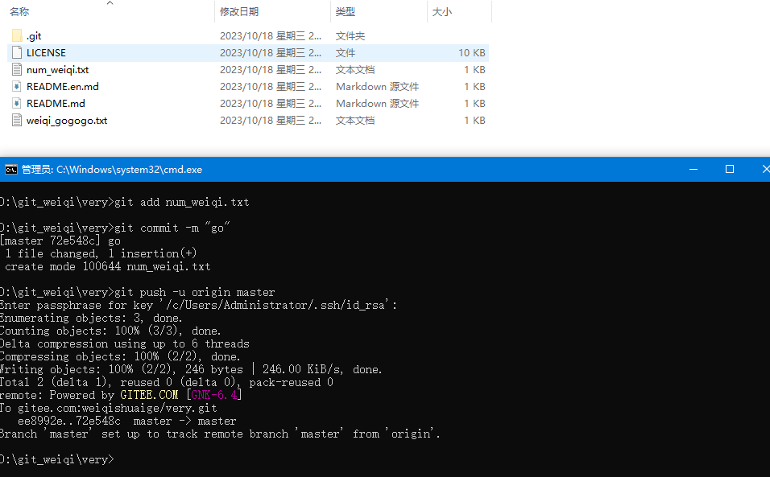Screen dimensions: 770x477
Task: Minimize the cmd.exe window
Action: point(693,170)
